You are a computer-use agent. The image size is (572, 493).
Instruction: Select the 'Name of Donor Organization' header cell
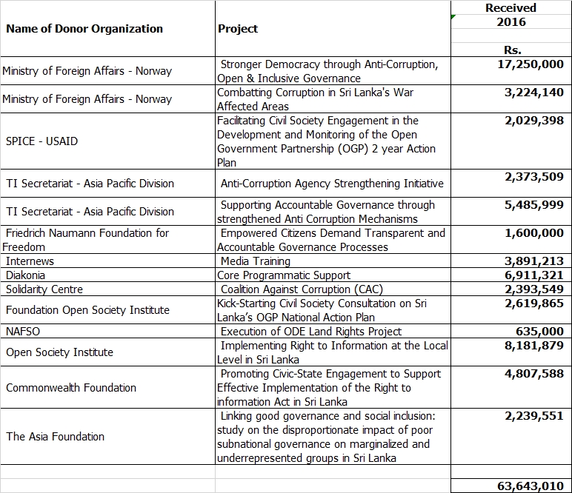point(107,28)
